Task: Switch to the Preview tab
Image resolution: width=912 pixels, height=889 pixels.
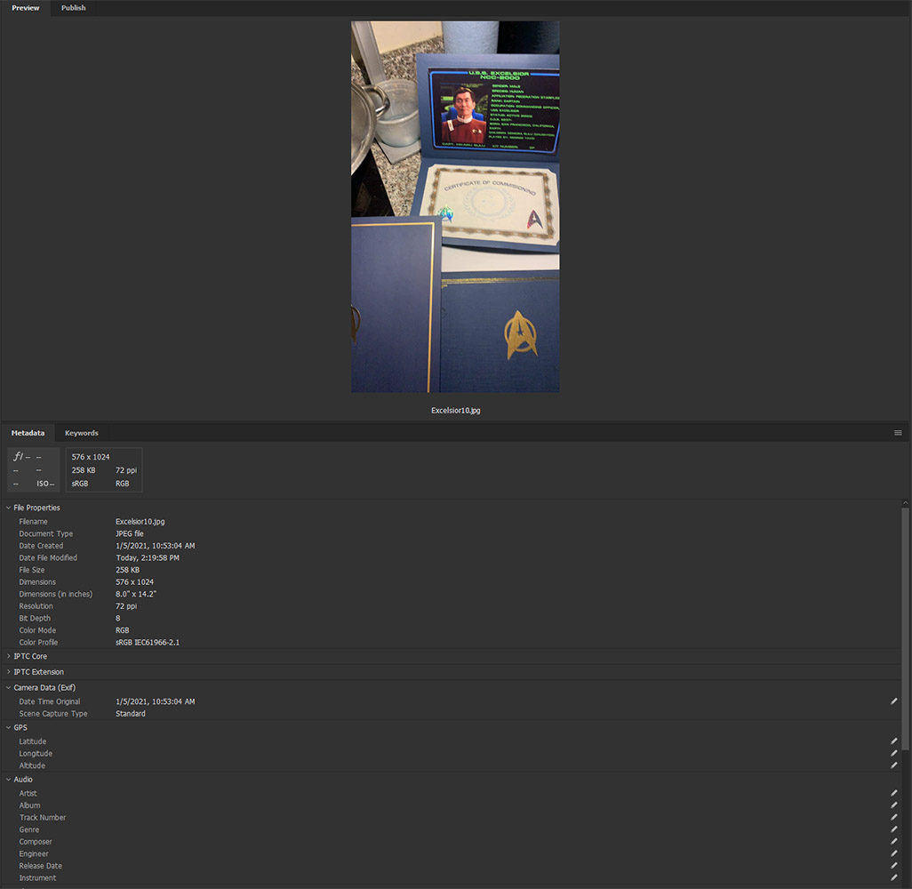Action: [26, 8]
